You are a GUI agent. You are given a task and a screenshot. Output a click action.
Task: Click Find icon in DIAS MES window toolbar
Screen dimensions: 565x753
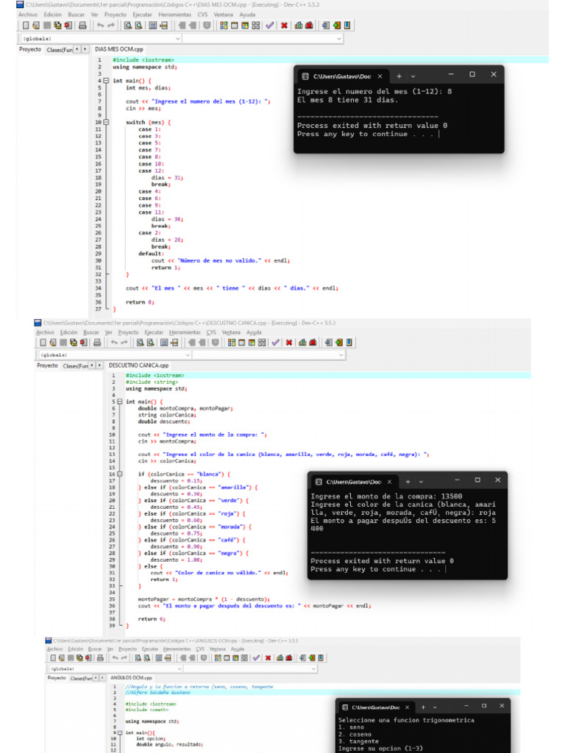click(x=128, y=26)
